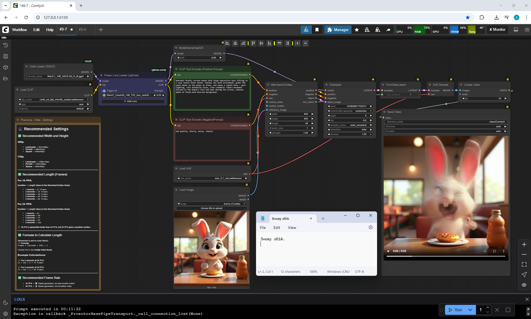Click the select mode arrow canvas icon
Viewport: 531px width, 319px height.
524,274
